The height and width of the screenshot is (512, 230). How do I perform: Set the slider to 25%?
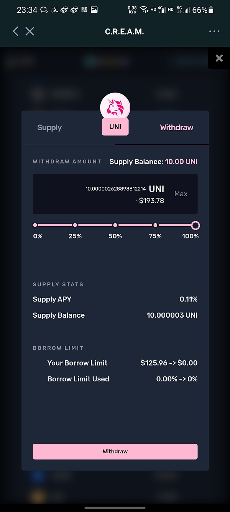click(x=75, y=225)
